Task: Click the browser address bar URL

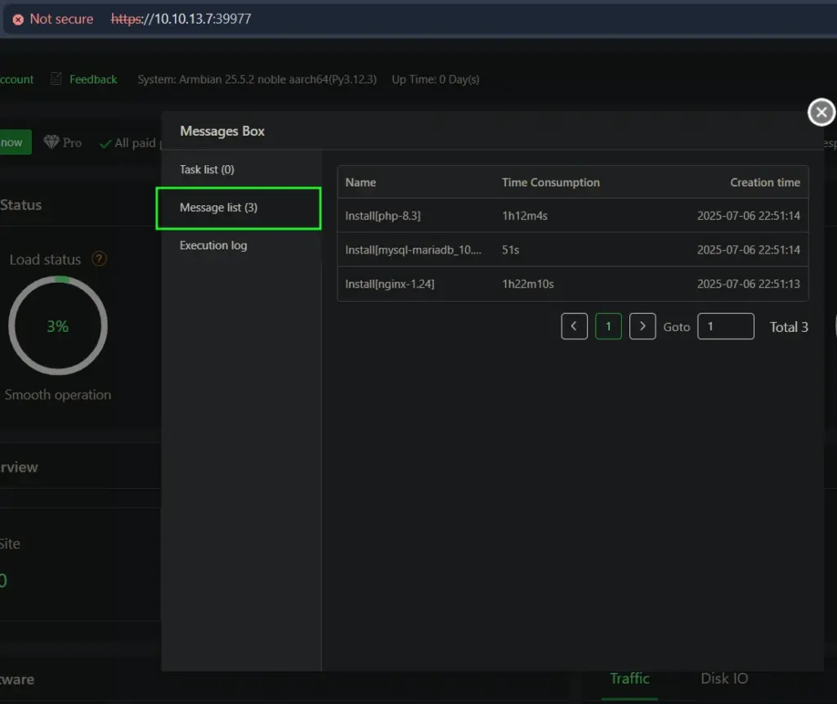Action: tap(181, 19)
